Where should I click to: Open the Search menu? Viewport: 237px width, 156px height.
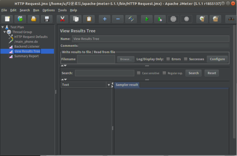[x=25, y=10]
